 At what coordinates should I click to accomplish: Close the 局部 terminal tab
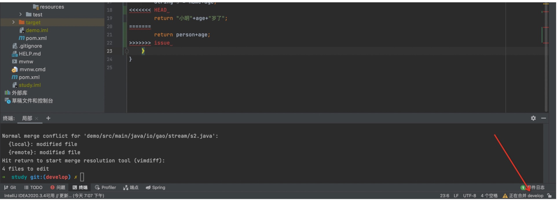tap(37, 118)
